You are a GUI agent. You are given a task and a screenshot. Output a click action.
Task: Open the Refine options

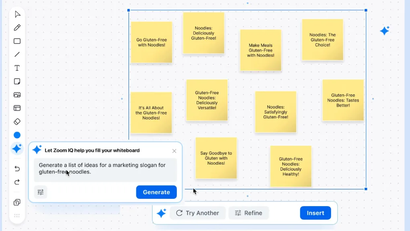(x=249, y=213)
